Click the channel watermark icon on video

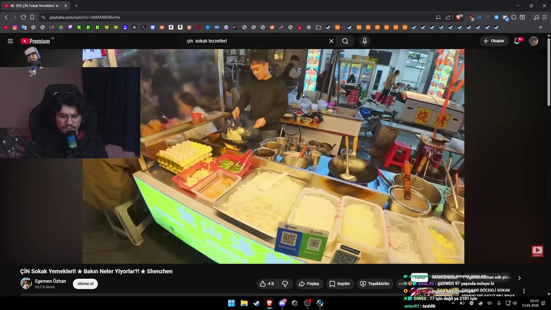coord(537,251)
